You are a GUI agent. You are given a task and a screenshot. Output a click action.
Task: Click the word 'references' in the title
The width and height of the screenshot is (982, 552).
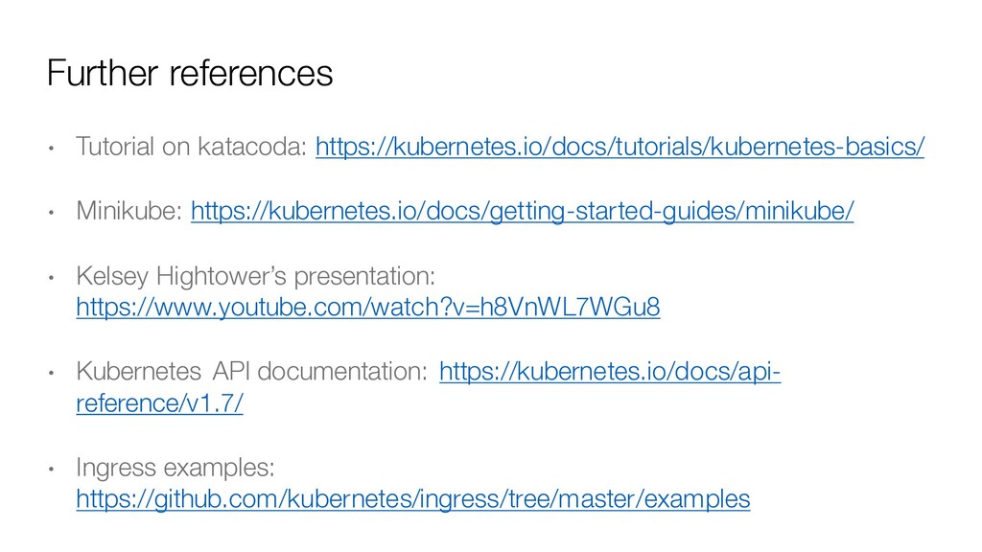(251, 73)
